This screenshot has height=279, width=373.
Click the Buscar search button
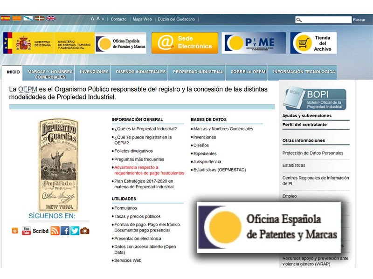coord(359,20)
